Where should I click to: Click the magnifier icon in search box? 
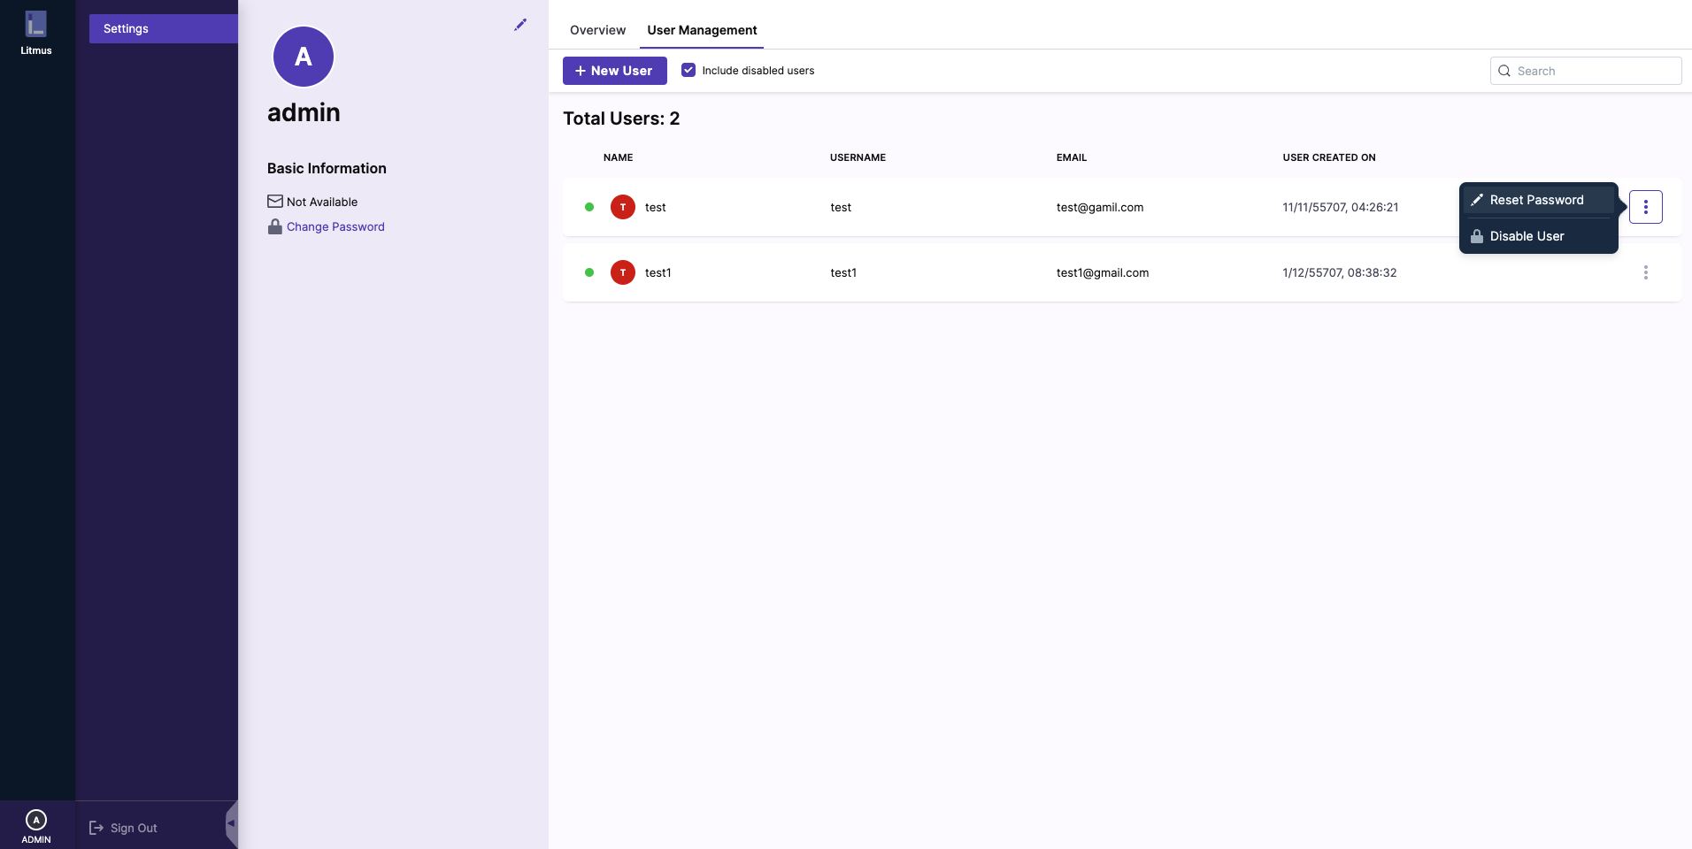coord(1504,71)
